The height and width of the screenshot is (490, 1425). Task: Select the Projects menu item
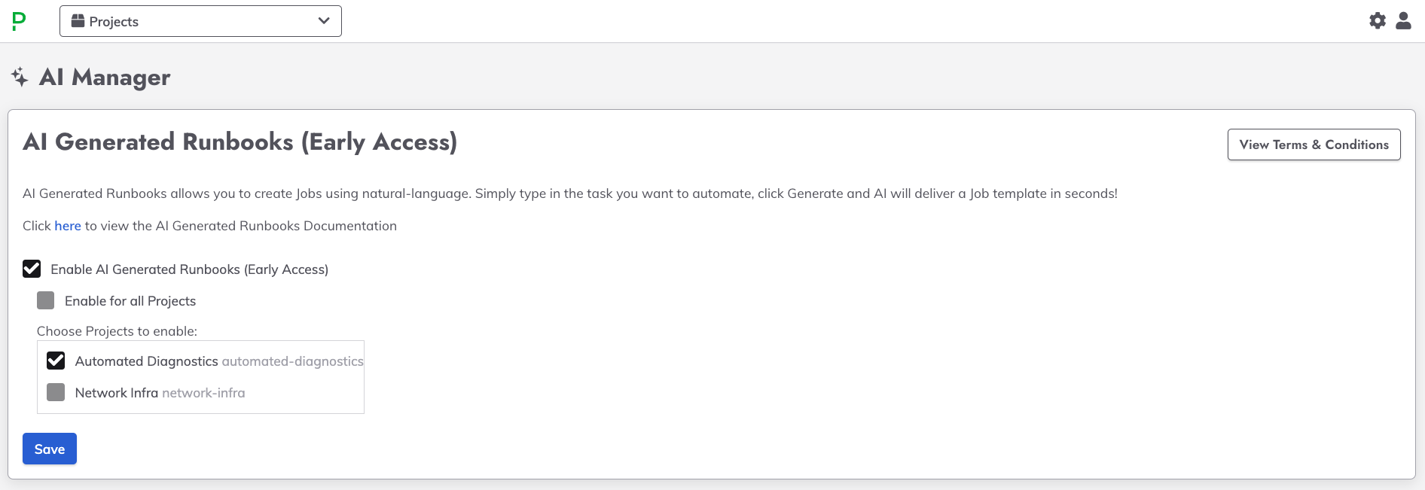point(113,21)
